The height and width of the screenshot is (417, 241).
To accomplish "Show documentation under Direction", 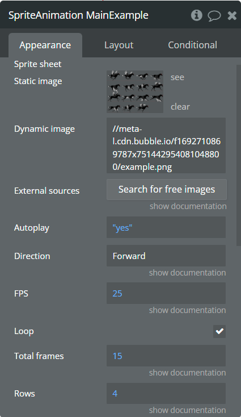I will tap(187, 273).
